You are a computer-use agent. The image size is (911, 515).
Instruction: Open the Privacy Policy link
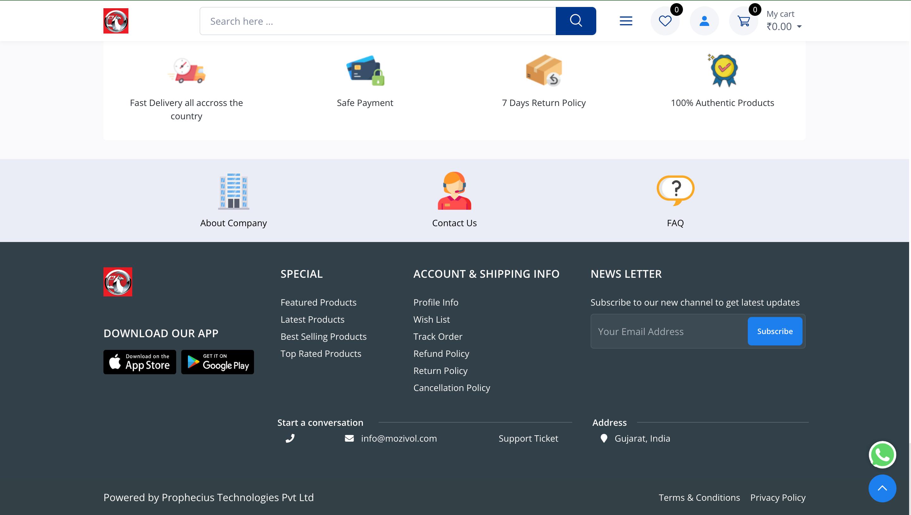pyautogui.click(x=778, y=497)
